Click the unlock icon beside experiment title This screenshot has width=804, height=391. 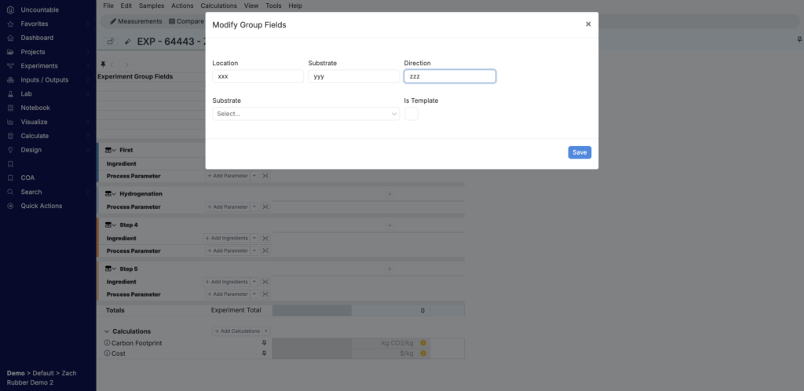[x=111, y=42]
